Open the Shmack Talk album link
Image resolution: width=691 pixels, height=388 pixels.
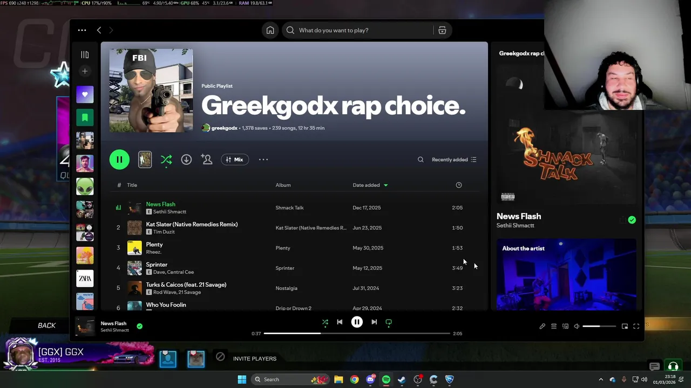(x=289, y=207)
